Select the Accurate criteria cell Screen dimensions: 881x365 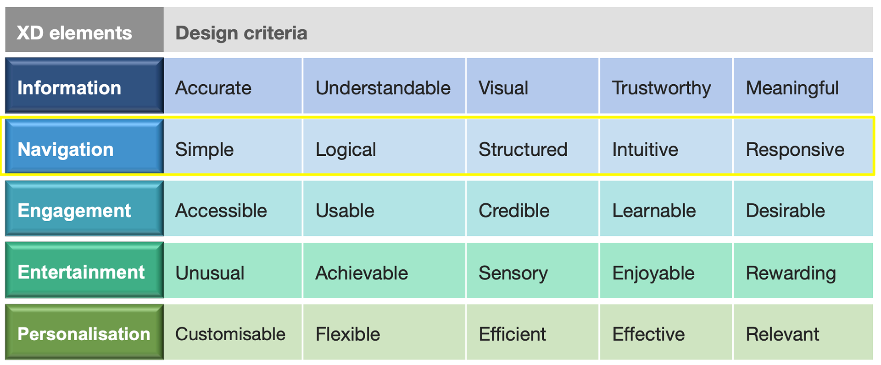point(233,86)
